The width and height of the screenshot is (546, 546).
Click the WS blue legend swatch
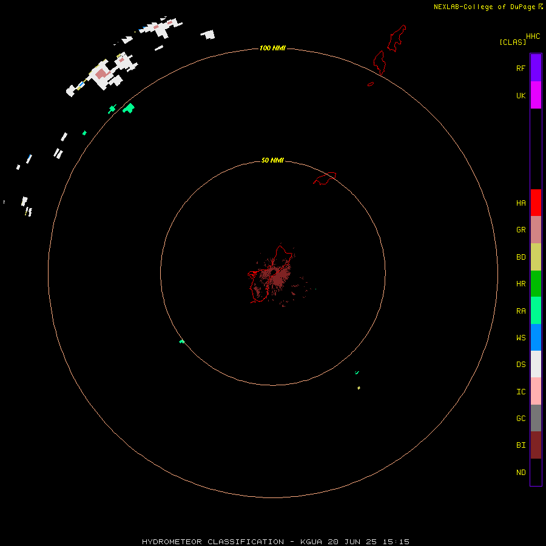536,337
